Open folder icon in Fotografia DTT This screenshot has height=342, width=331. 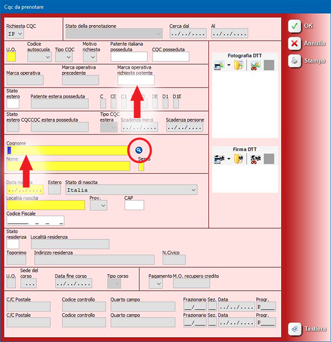click(239, 66)
